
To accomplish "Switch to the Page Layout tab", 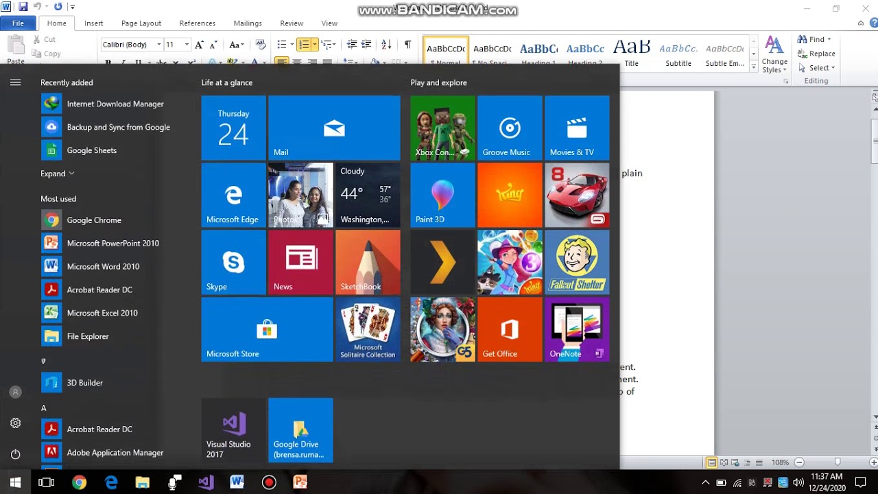I will [141, 23].
